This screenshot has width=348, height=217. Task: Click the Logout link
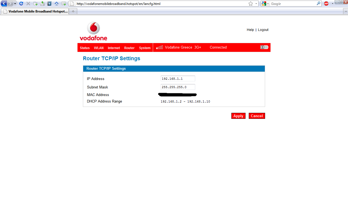coord(263,30)
